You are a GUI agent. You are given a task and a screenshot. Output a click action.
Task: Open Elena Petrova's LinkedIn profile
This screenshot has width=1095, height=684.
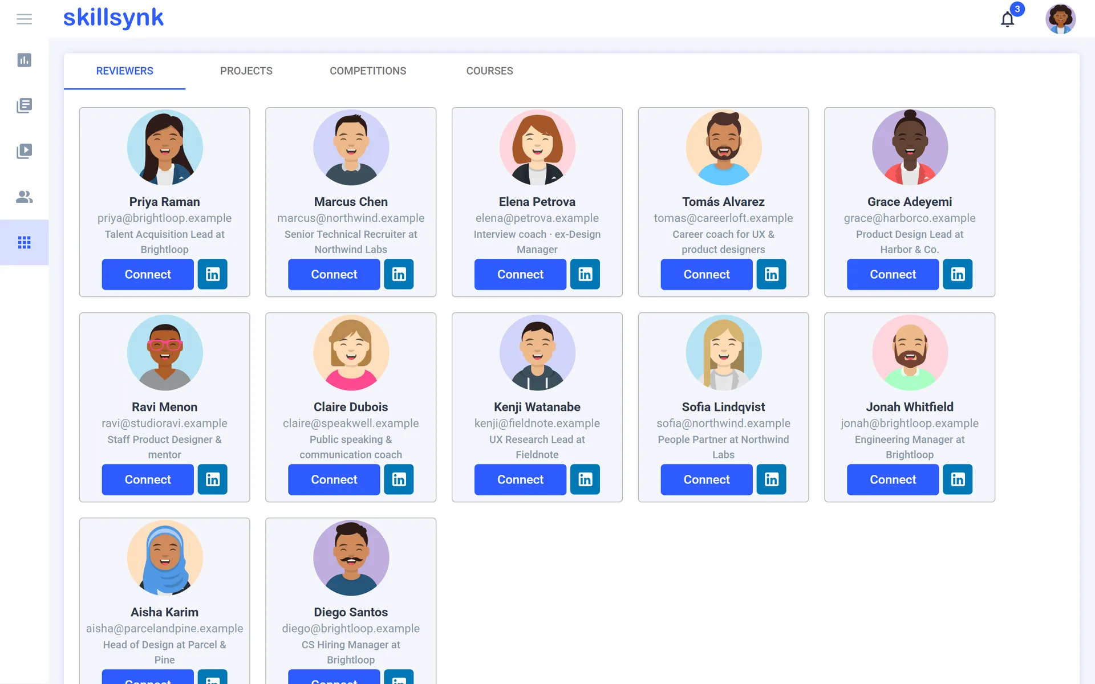(585, 274)
